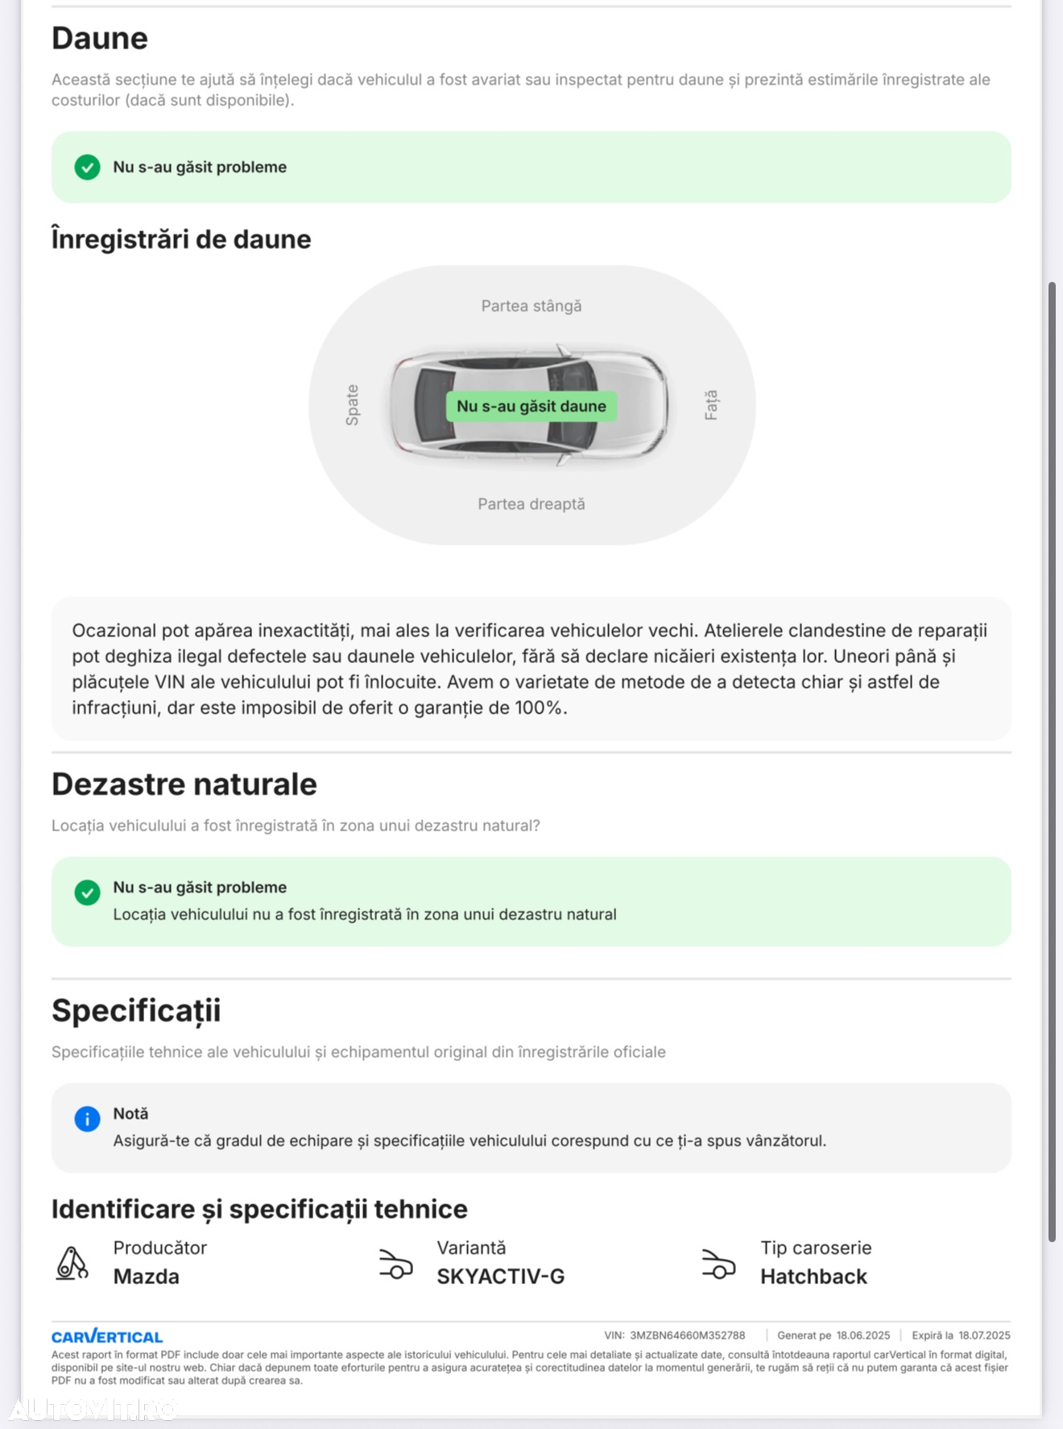This screenshot has width=1063, height=1429.
Task: Click the 'Partea dreaptă' label
Action: pos(531,504)
